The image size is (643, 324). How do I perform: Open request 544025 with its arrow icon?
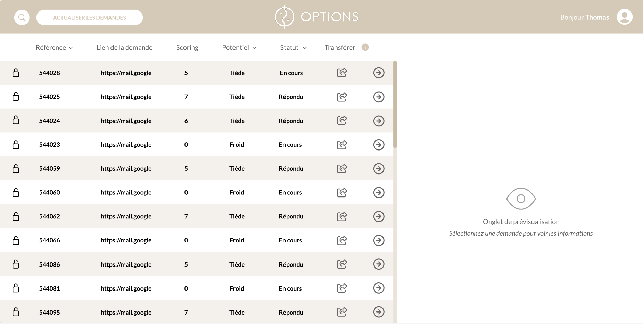pos(379,97)
